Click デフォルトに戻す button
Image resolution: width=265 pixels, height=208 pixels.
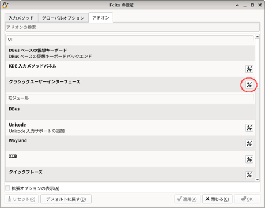click(66, 199)
